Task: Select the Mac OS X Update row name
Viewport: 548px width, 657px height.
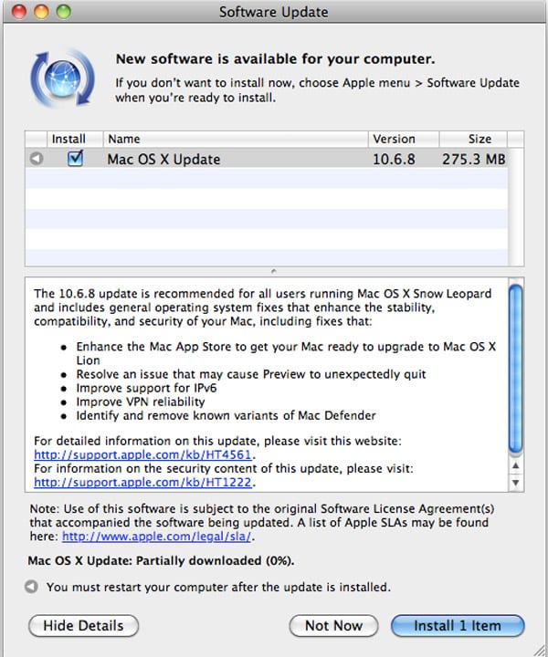Action: click(x=163, y=160)
